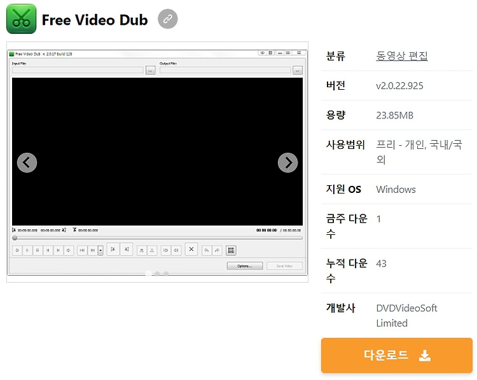Click the 분류 label
Viewport: 477px width, 380px height.
[x=336, y=56]
